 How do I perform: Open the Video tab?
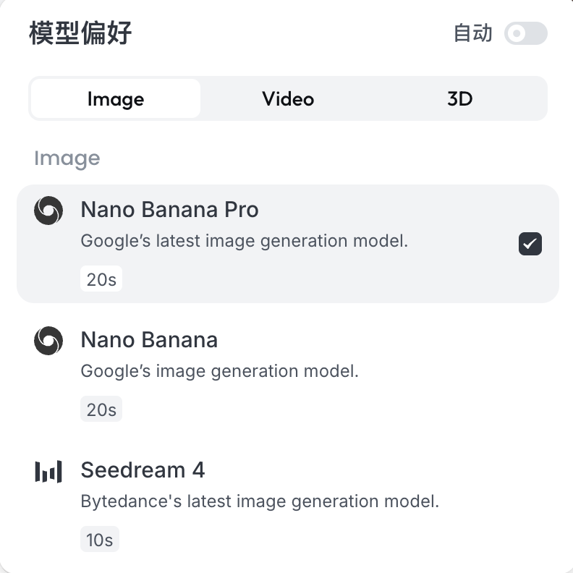288,98
